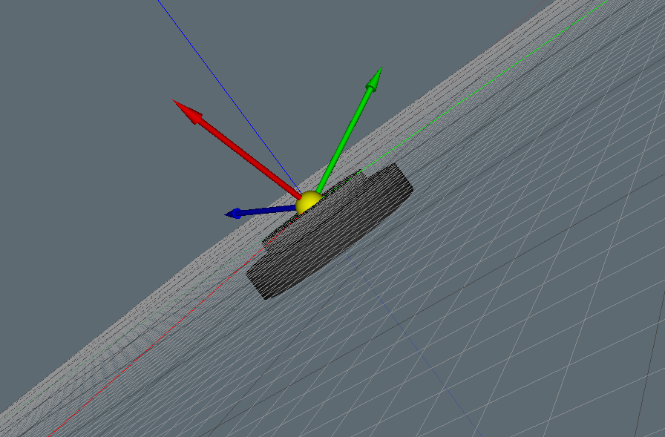Click the red X-axis arrow of the gizmo

[x=237, y=150]
